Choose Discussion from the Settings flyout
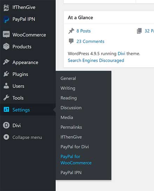This screenshot has height=191, width=154. (x=71, y=108)
